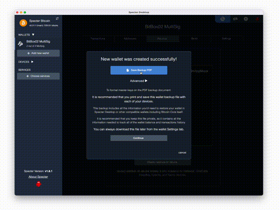The height and width of the screenshot is (210, 280).
Task: Click the '2 out of 3 Multisig' subtitle
Action: point(35,46)
